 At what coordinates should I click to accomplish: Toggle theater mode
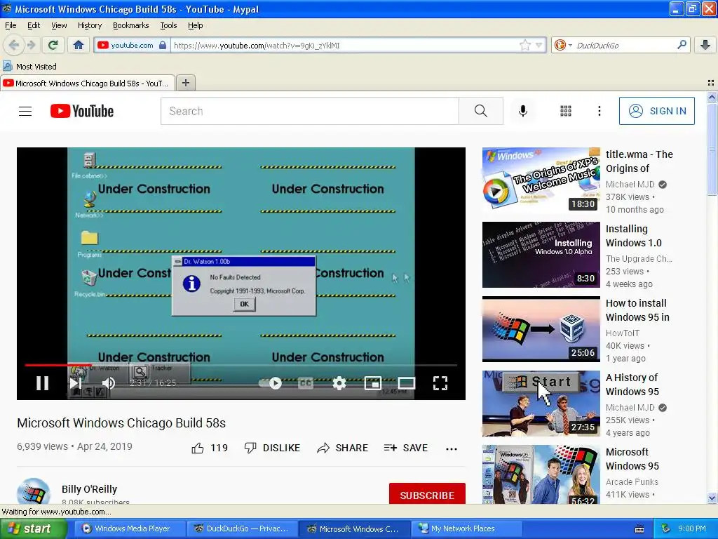[406, 382]
